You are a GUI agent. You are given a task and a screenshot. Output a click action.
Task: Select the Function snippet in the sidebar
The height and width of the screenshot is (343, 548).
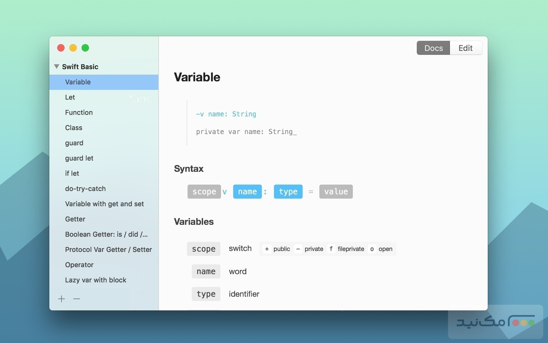tap(79, 112)
